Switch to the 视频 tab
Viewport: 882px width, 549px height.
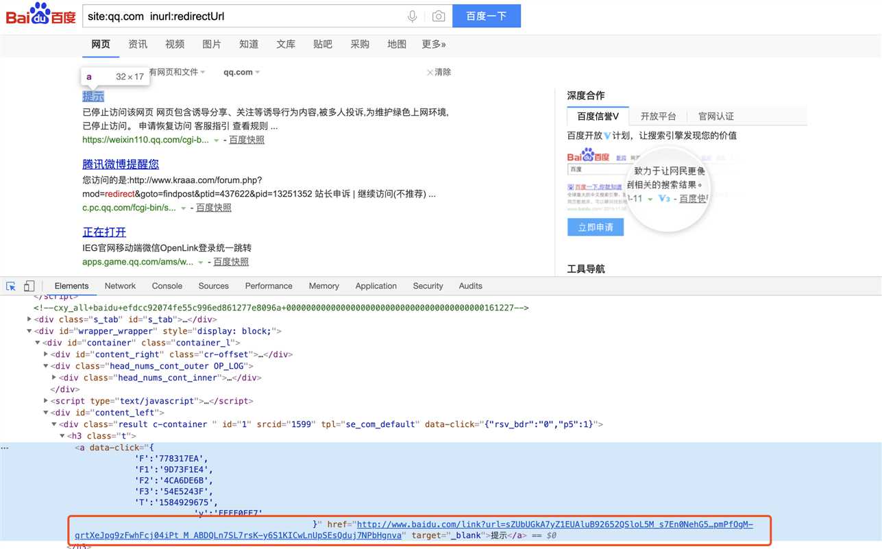175,44
